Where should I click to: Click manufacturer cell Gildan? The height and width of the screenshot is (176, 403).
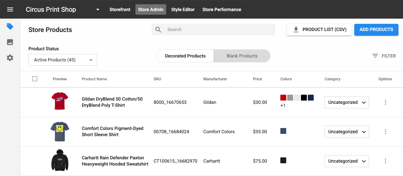[210, 102]
